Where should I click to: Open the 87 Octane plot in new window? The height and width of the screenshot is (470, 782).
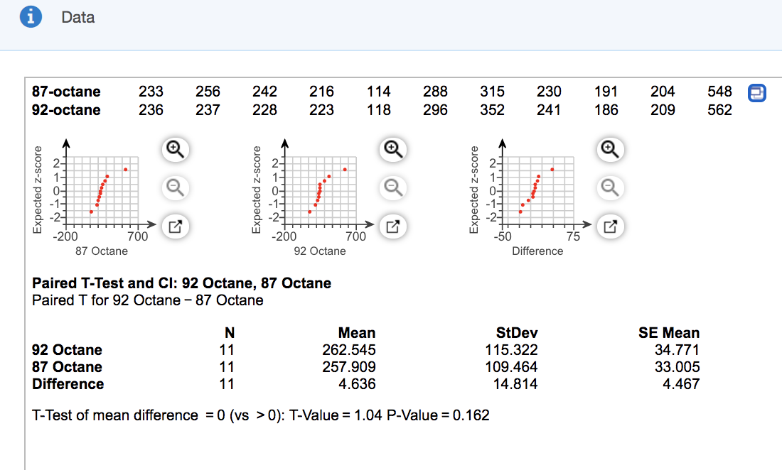[x=175, y=226]
